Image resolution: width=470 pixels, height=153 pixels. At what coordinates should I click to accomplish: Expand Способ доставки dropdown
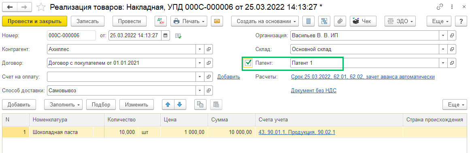click(x=200, y=90)
